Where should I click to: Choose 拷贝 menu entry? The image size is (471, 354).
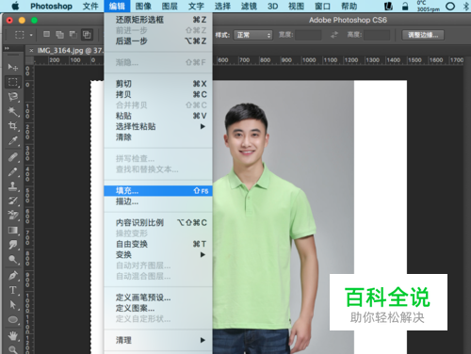pos(158,94)
